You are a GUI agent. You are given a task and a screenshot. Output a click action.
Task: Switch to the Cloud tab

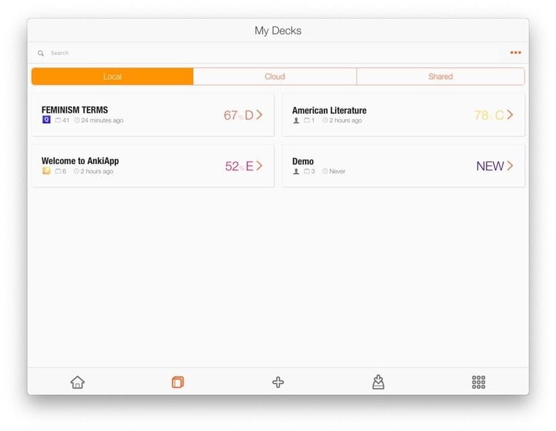[x=275, y=76]
